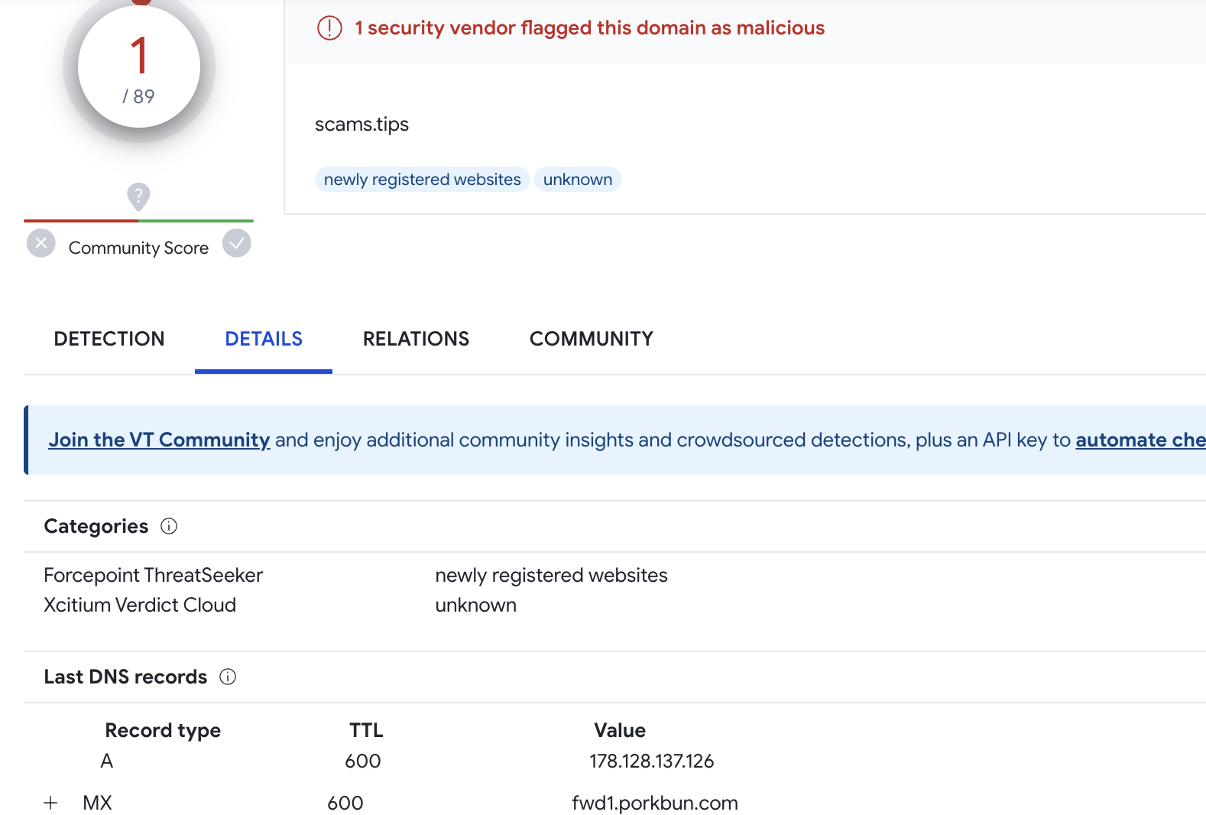The height and width of the screenshot is (815, 1206).
Task: Vote harmless with the checkmark icon
Action: tap(237, 244)
